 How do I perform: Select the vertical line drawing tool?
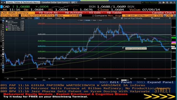click(x=3, y=32)
